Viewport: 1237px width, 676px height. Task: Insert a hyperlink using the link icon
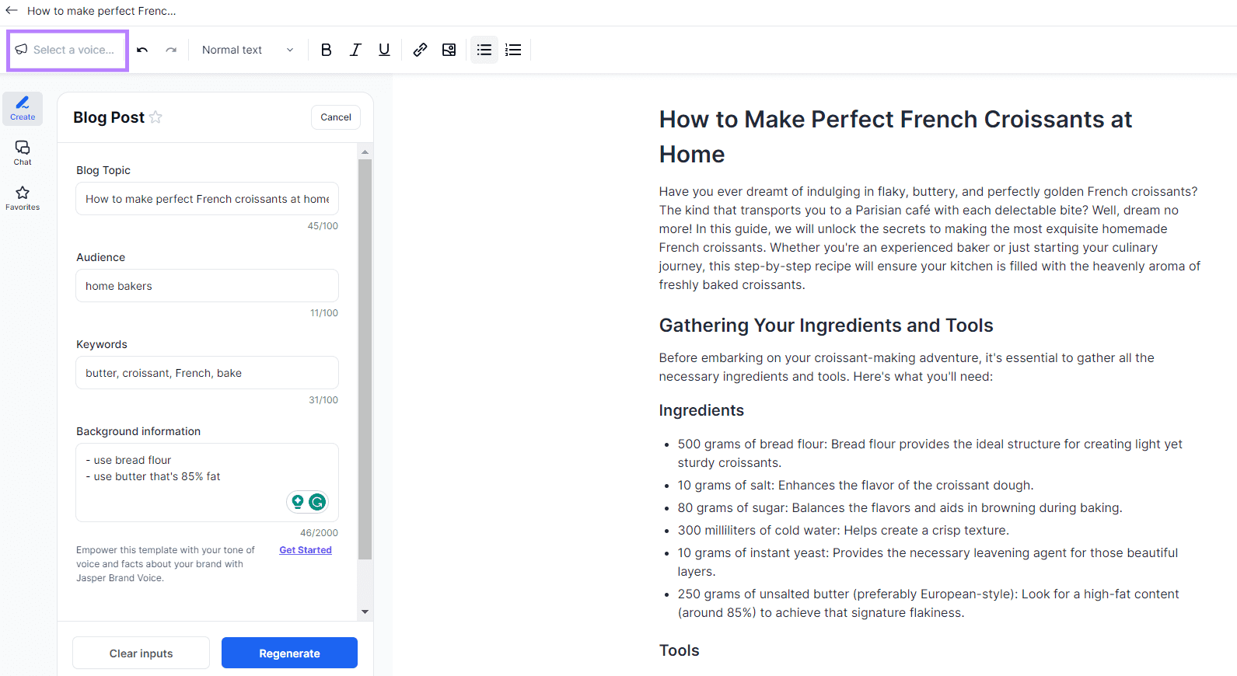[x=420, y=49]
